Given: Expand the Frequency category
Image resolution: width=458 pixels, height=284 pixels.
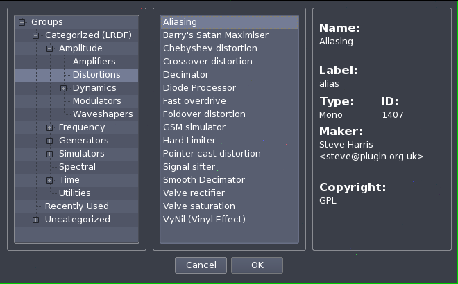Looking at the screenshot, I should point(50,127).
